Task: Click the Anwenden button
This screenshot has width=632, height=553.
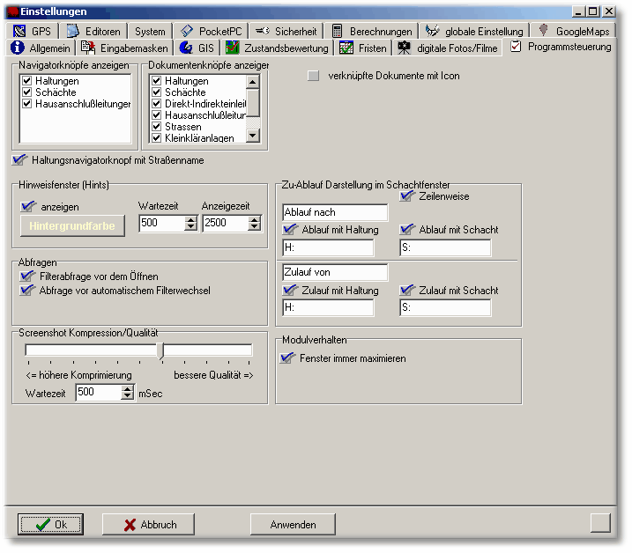Action: pos(293,524)
